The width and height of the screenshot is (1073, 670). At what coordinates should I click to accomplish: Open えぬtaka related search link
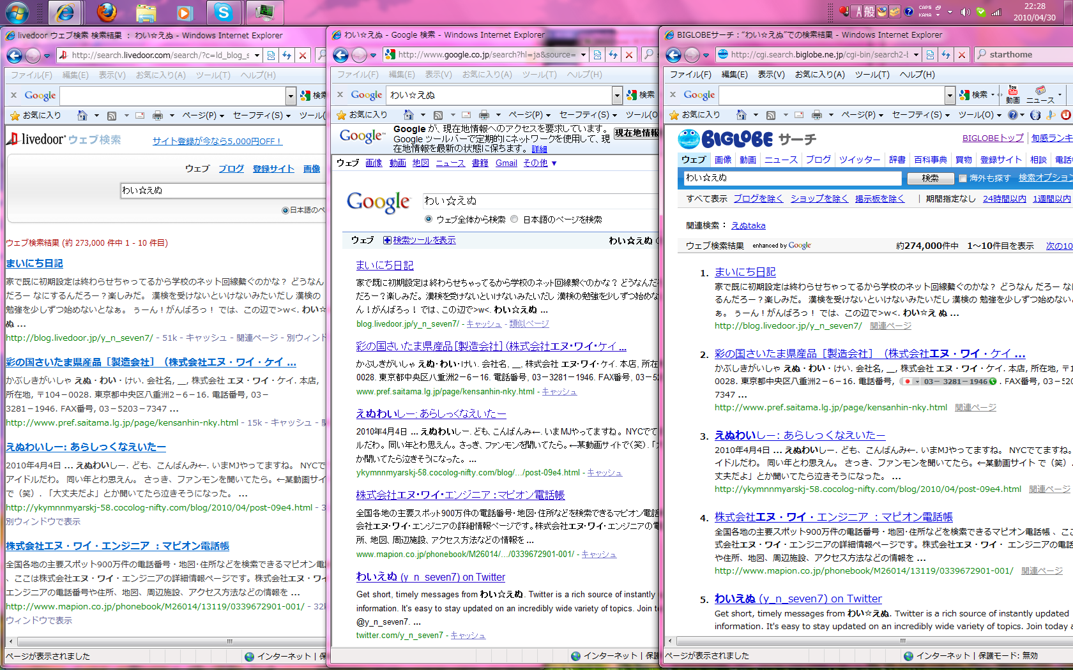click(x=748, y=225)
